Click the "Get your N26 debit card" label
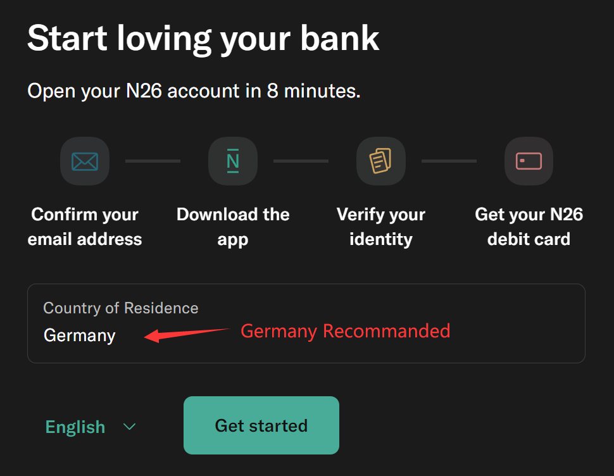This screenshot has height=476, width=614. 529,227
